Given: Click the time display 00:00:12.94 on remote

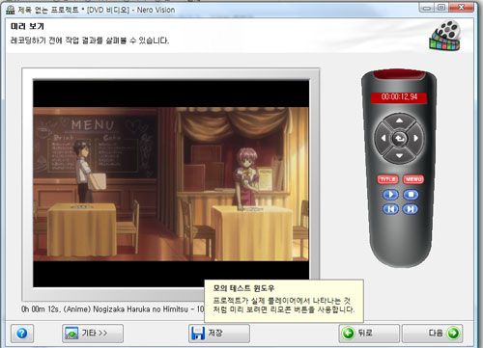Looking at the screenshot, I should coord(399,97).
